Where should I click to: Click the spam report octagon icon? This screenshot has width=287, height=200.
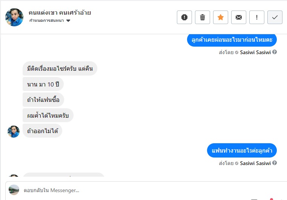point(184,17)
